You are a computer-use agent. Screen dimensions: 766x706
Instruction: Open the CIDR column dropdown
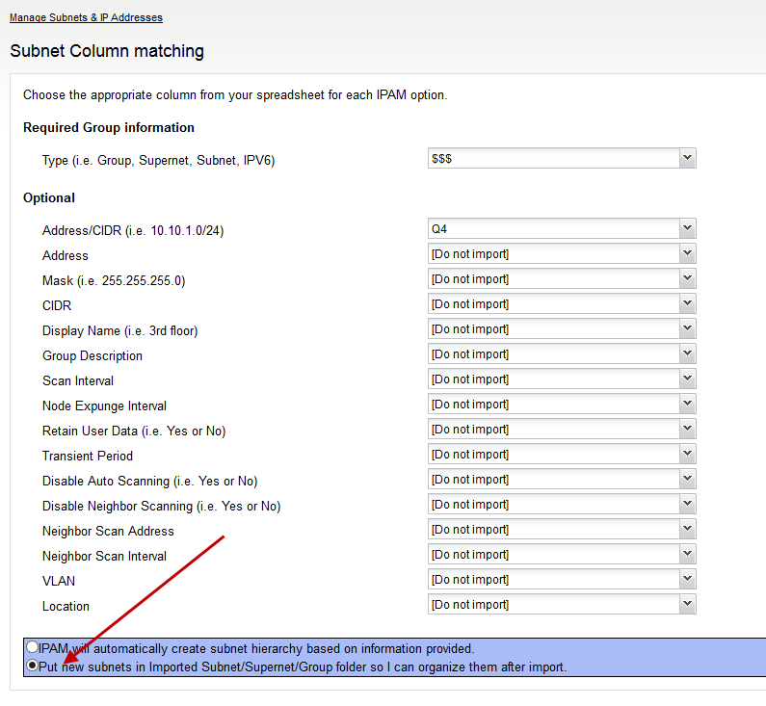point(562,304)
